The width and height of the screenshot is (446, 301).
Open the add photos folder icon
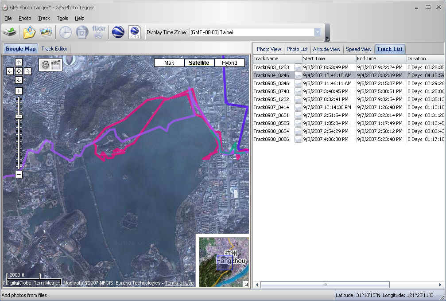click(x=29, y=32)
